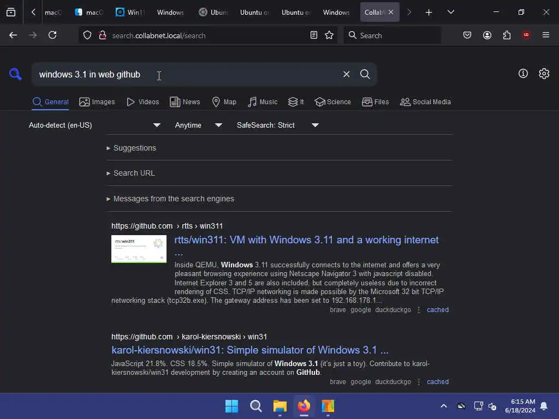The width and height of the screenshot is (559, 419).
Task: Save page to Pocket icon
Action: tap(467, 35)
